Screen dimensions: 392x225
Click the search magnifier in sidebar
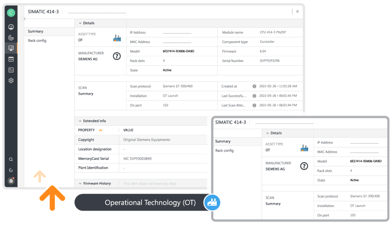point(11,159)
